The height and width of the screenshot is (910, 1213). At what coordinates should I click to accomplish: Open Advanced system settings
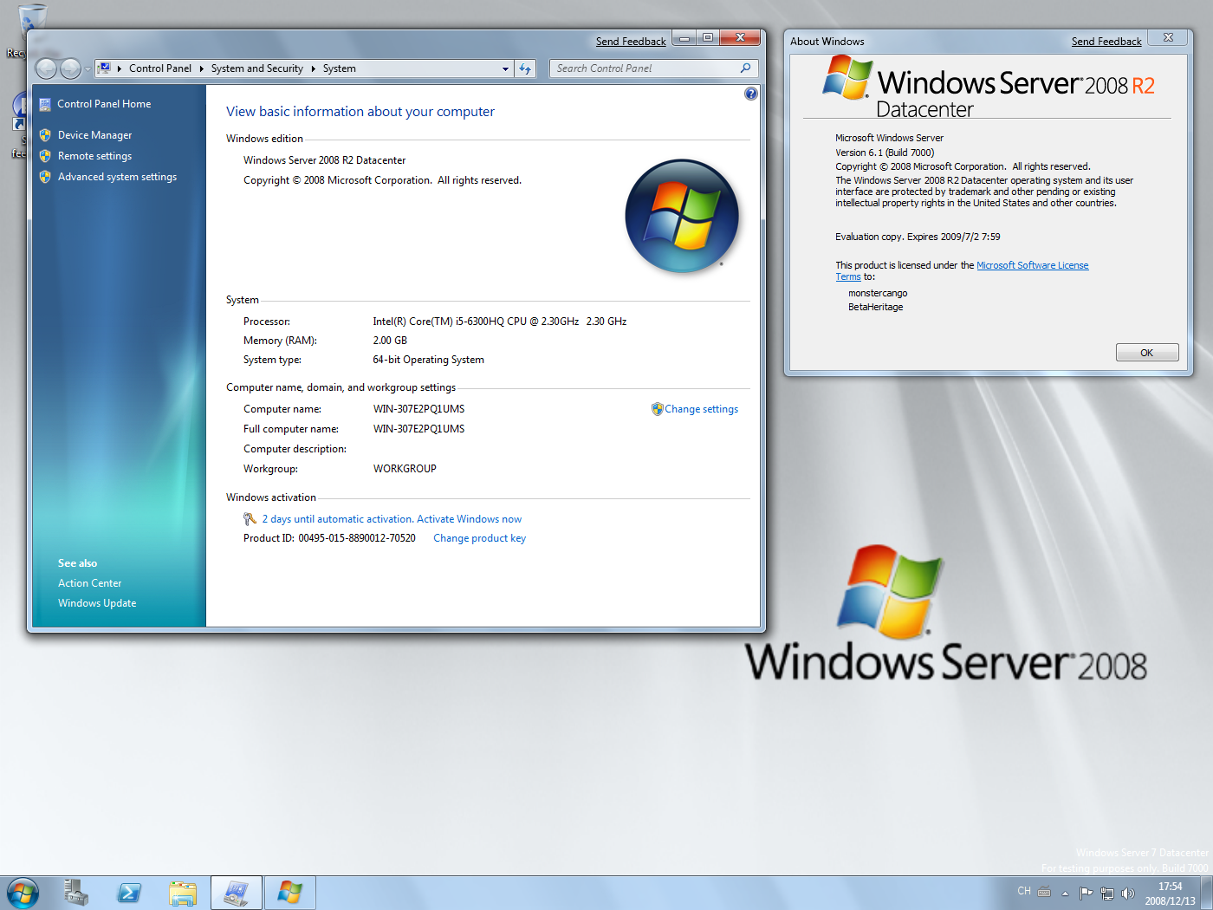[117, 177]
